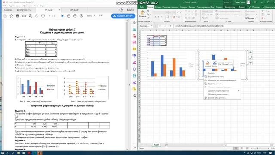Open the Excel Вставка ribbon tab

tap(158, 7)
